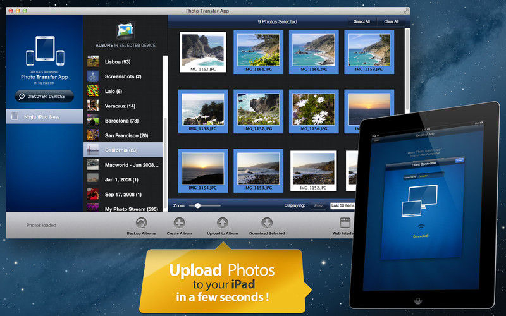Deselect photo IMG_1161.JPG thumbnail
The width and height of the screenshot is (506, 316).
pos(258,52)
